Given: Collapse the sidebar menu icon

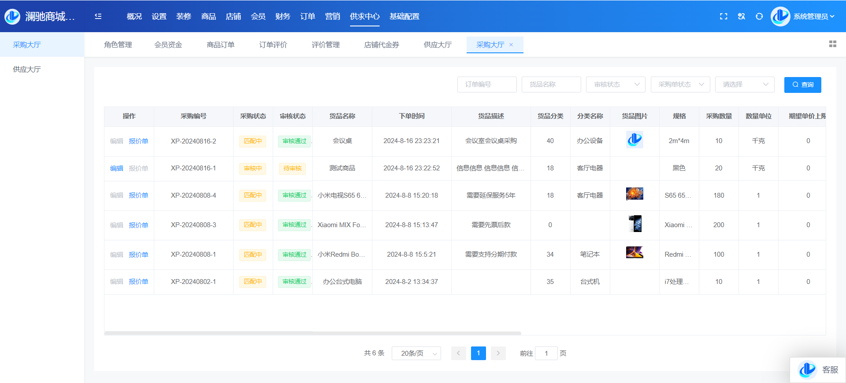Looking at the screenshot, I should [x=98, y=16].
